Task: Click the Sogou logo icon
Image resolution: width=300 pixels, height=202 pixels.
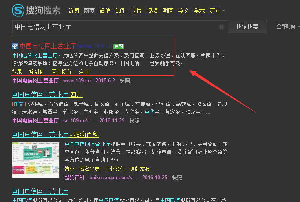Action: click(x=18, y=10)
